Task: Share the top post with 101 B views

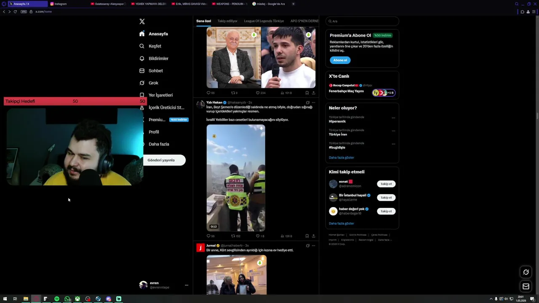Action: pyautogui.click(x=313, y=93)
